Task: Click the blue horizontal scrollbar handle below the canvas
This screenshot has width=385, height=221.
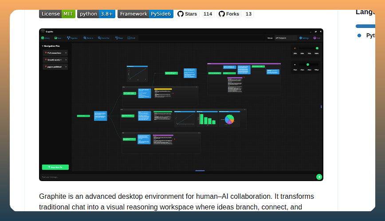Action: pos(200,171)
